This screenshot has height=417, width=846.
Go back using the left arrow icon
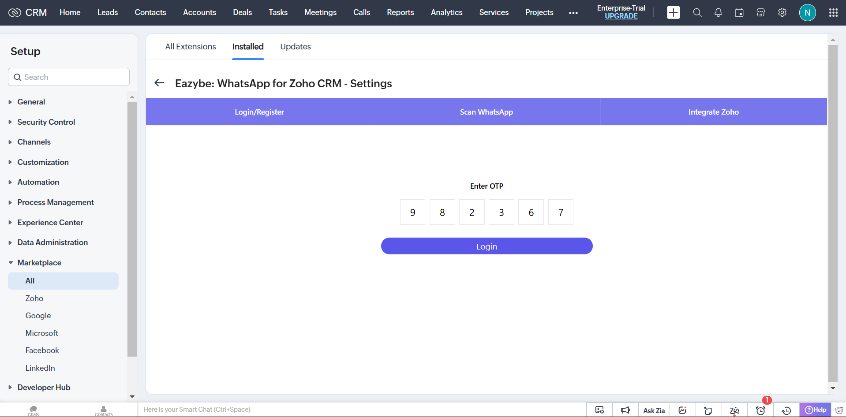point(159,83)
